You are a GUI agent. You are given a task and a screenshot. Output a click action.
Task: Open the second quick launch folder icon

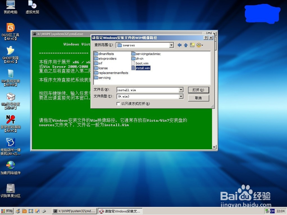[x=24, y=211]
